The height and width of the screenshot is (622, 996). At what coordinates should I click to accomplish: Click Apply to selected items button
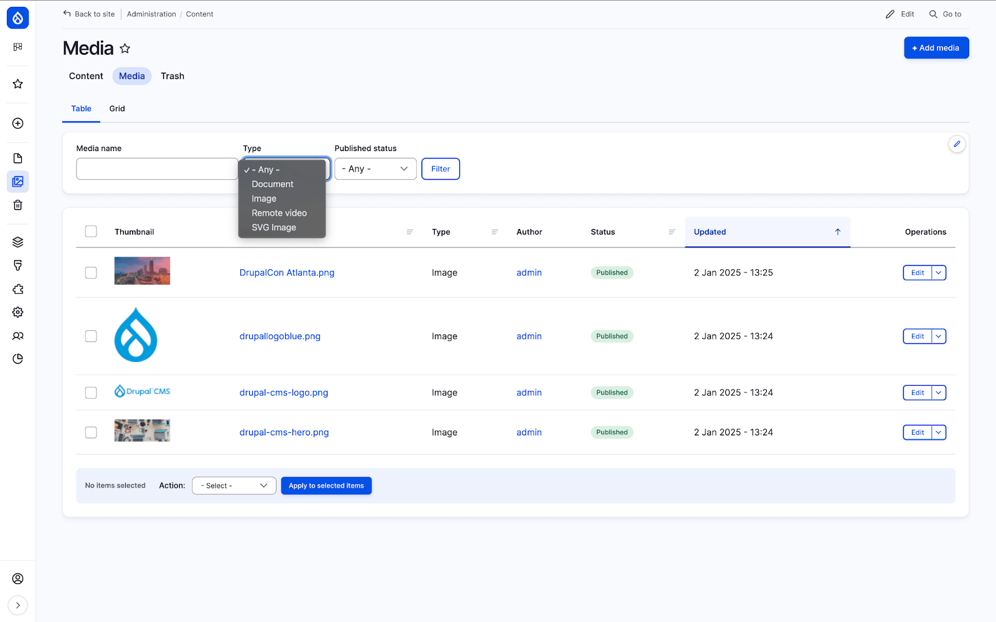[326, 486]
